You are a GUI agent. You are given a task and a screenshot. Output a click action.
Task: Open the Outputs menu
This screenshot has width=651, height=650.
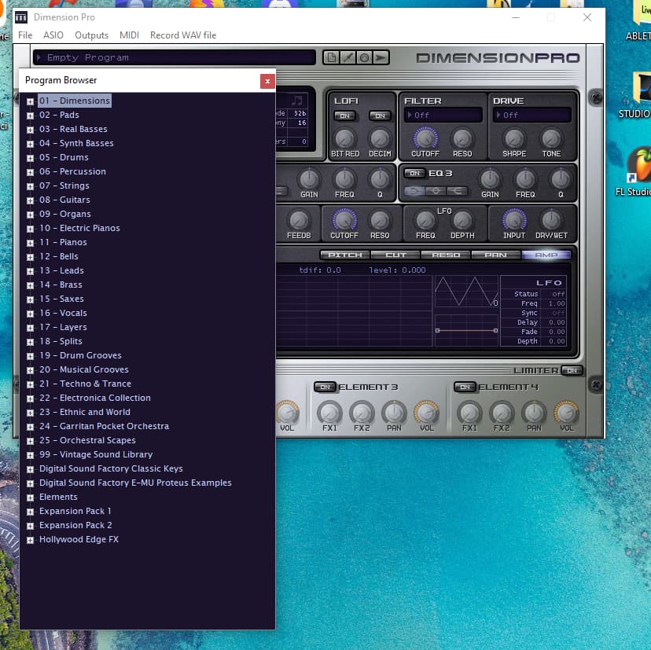pyautogui.click(x=91, y=35)
